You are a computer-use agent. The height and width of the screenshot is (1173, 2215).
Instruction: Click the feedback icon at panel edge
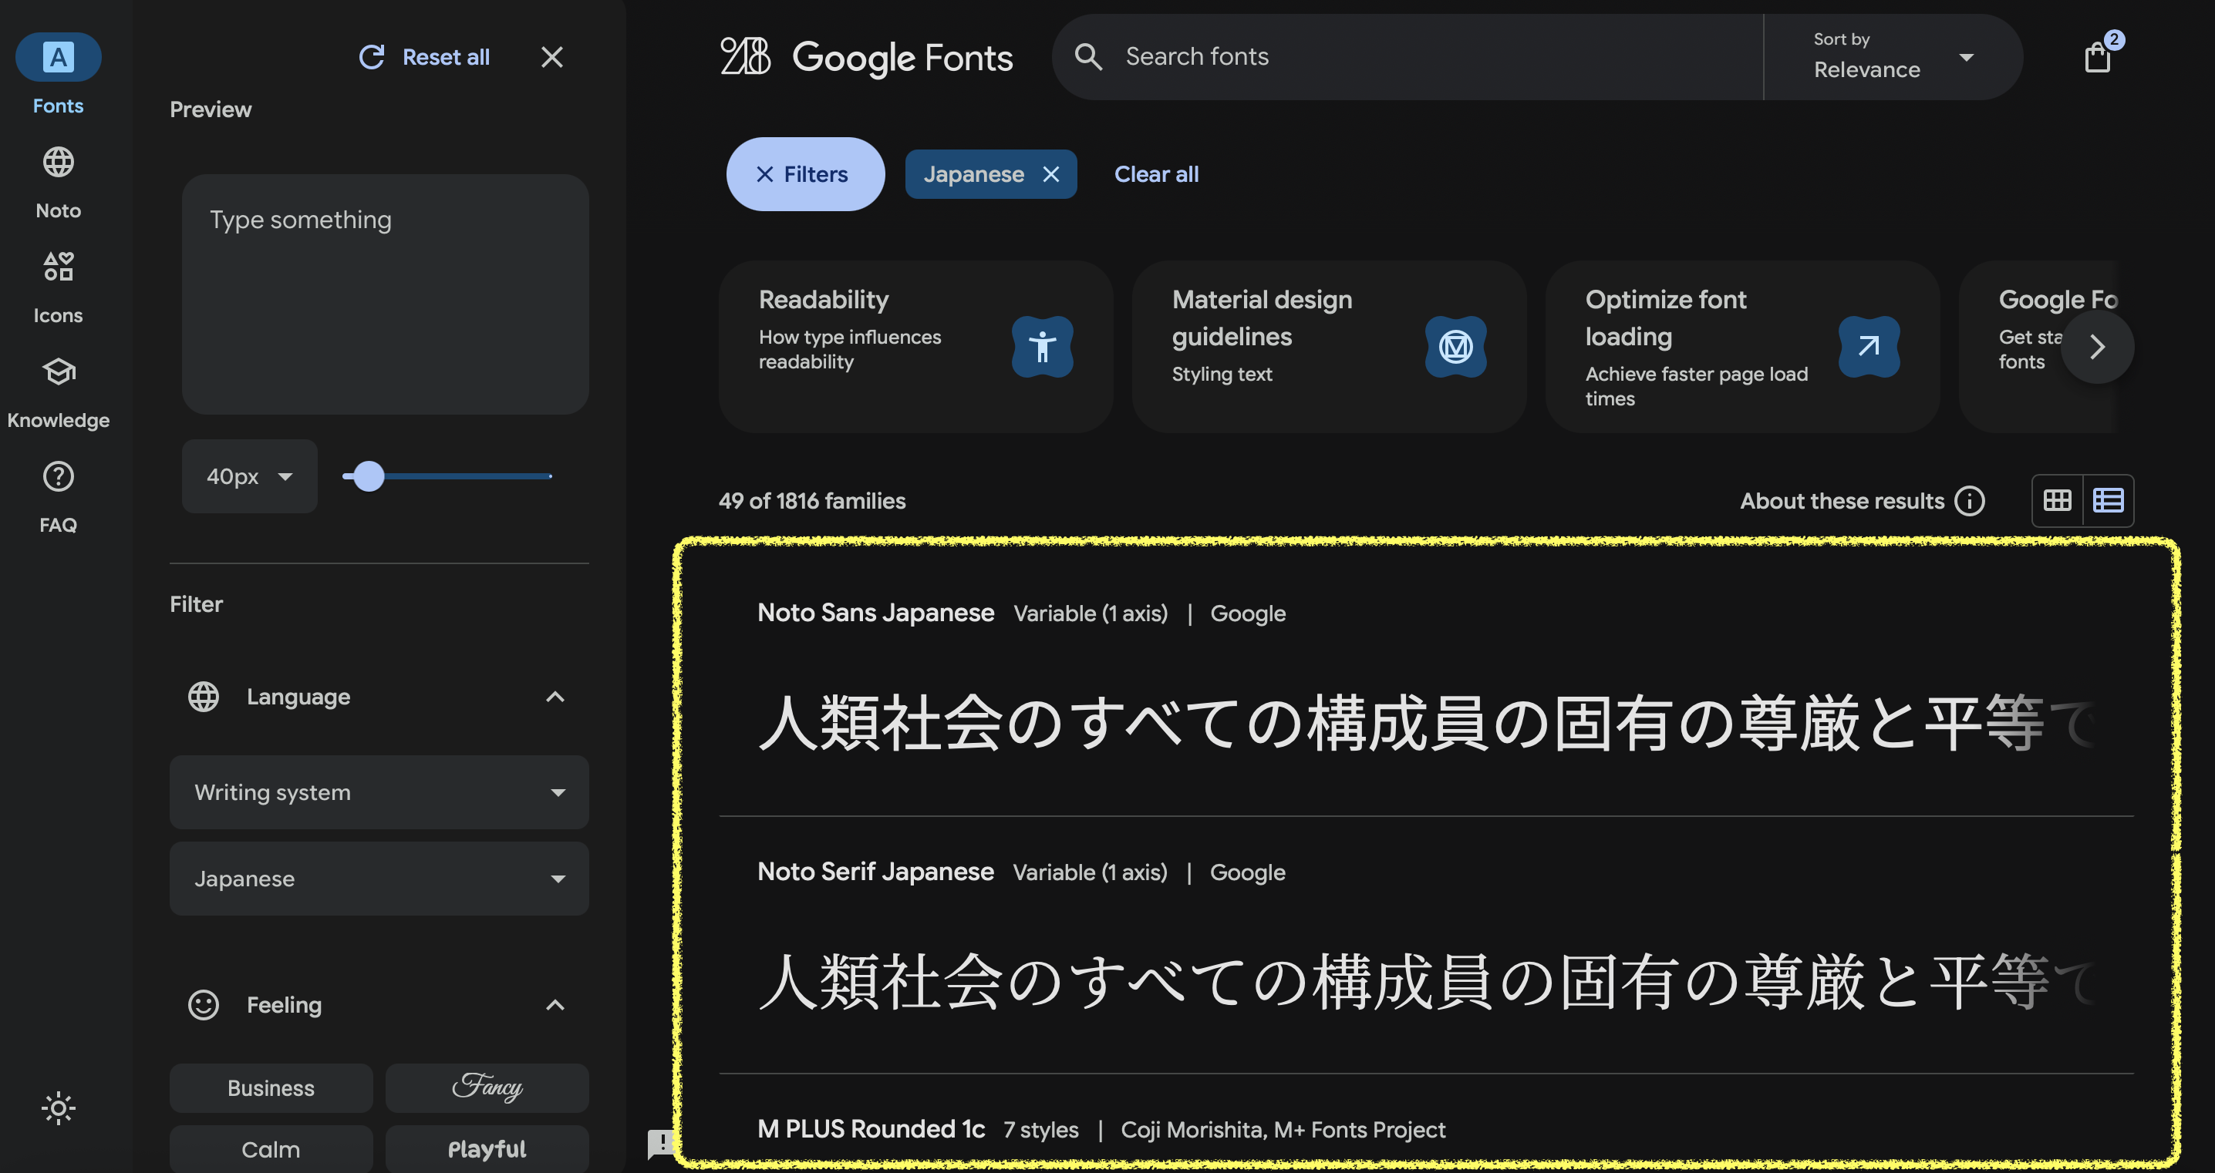pyautogui.click(x=660, y=1143)
